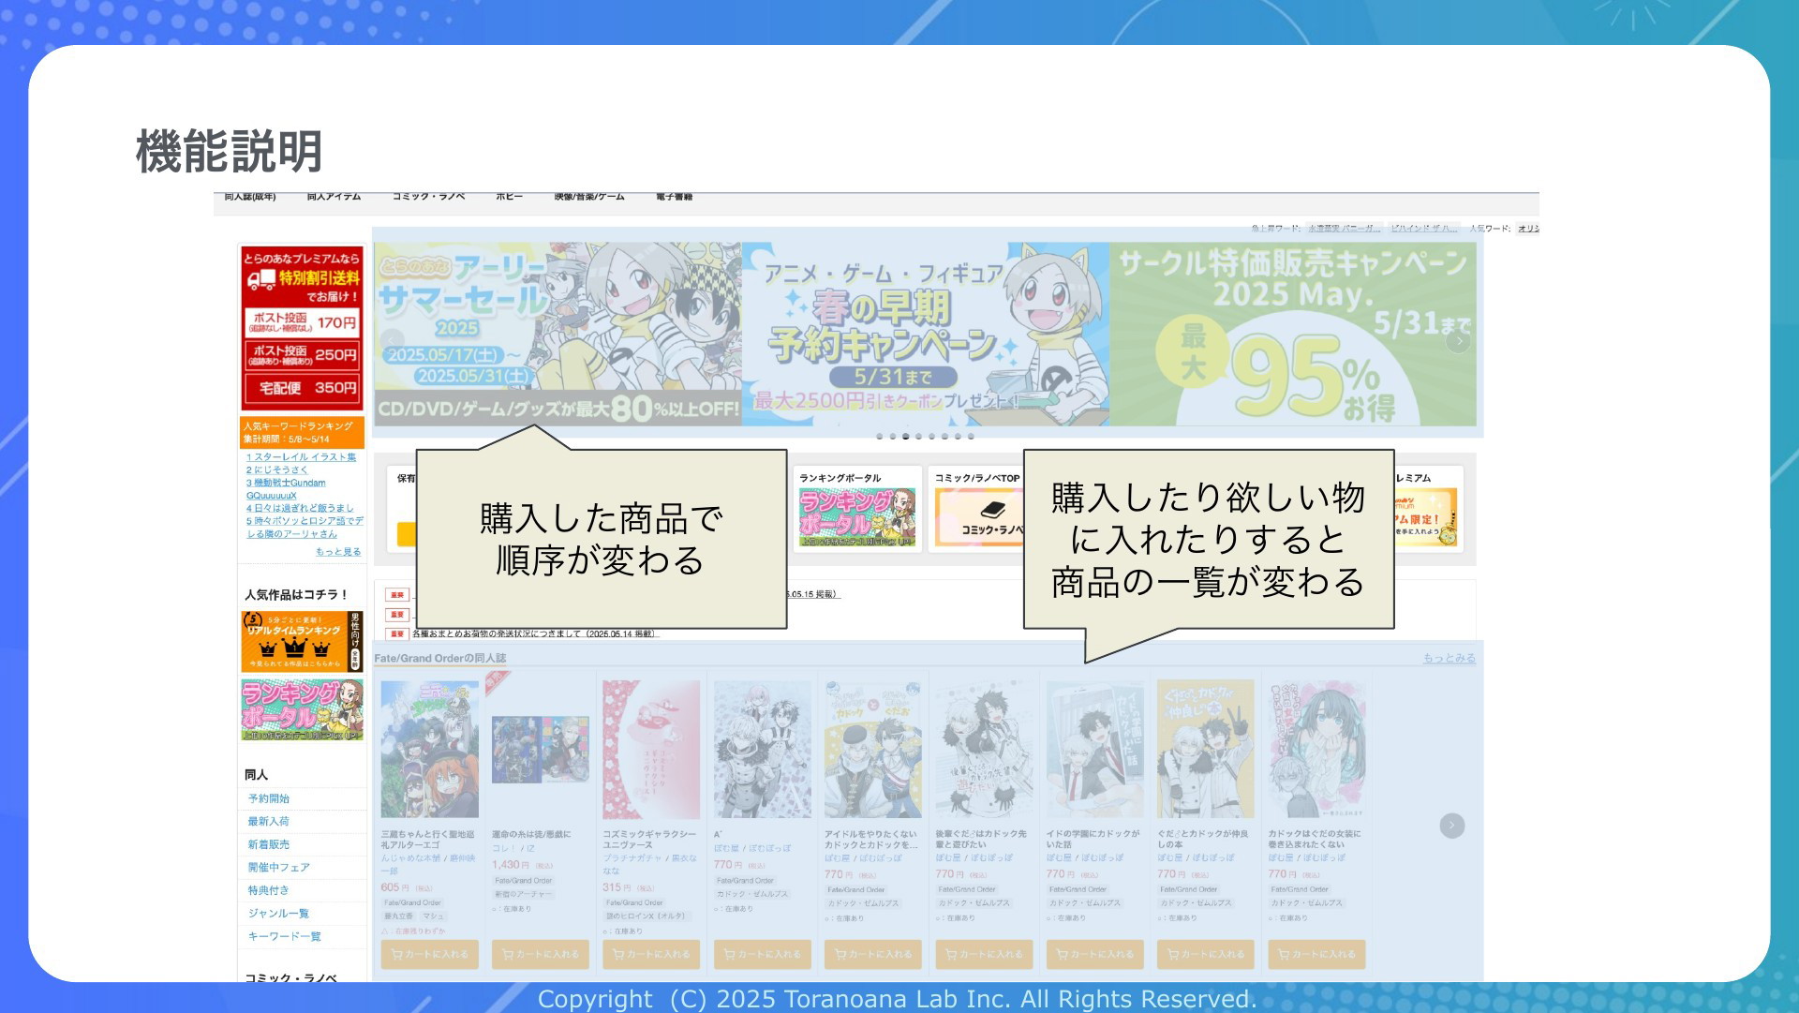The image size is (1799, 1013).
Task: Add アイドルをやりたくないカドック book to cart
Action: (873, 954)
